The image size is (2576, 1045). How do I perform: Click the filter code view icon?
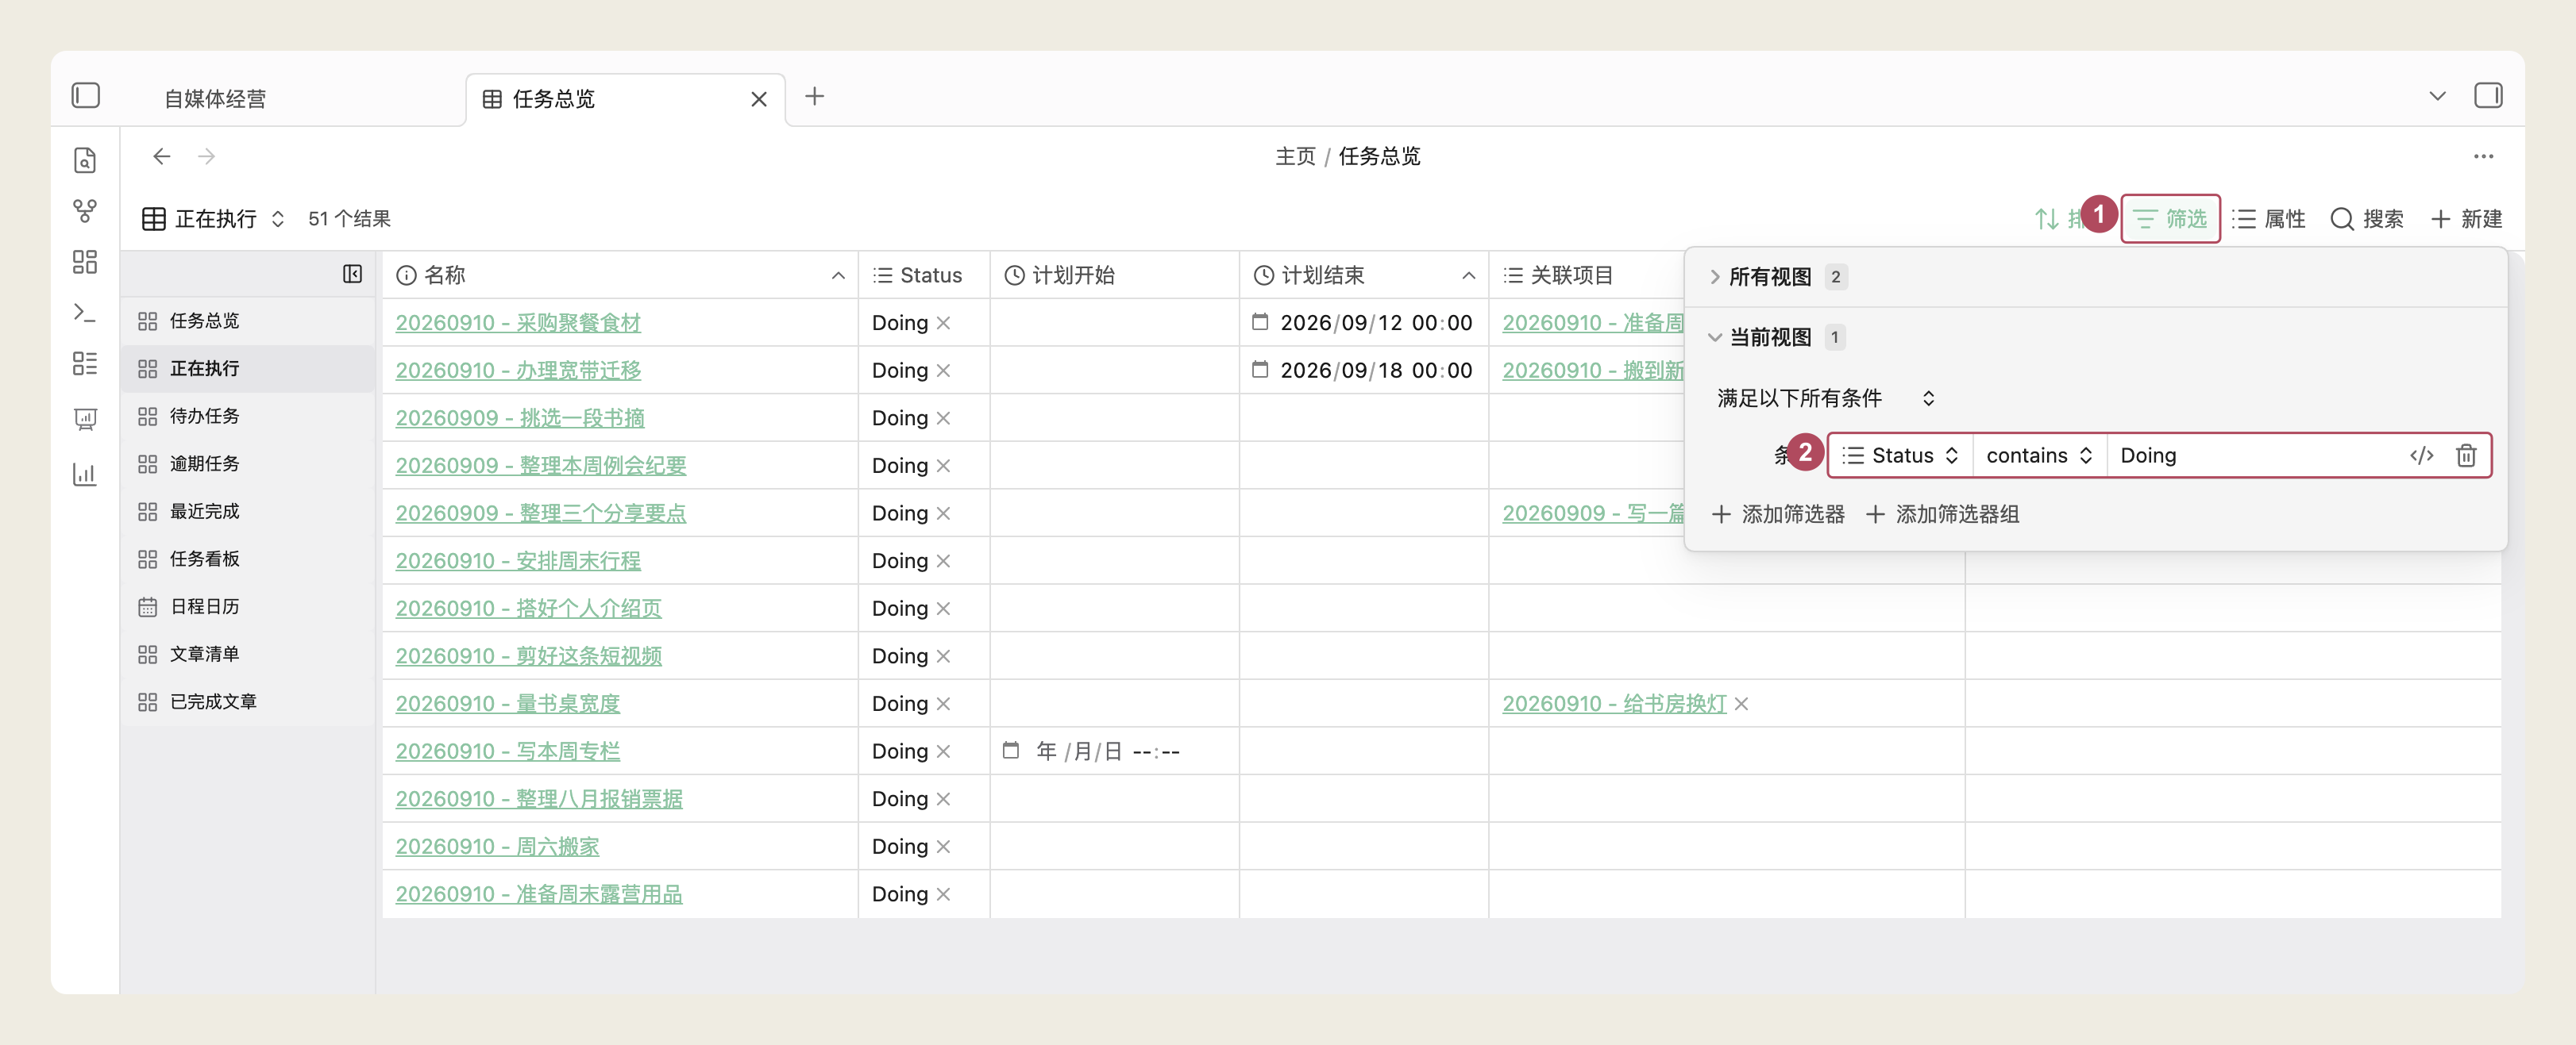tap(2421, 455)
